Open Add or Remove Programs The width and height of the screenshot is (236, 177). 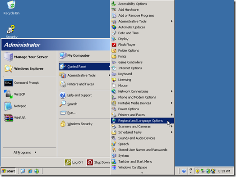[142, 15]
